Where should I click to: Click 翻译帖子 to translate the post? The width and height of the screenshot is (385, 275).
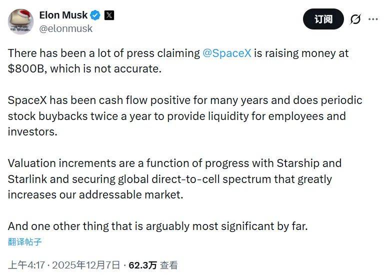pyautogui.click(x=24, y=242)
